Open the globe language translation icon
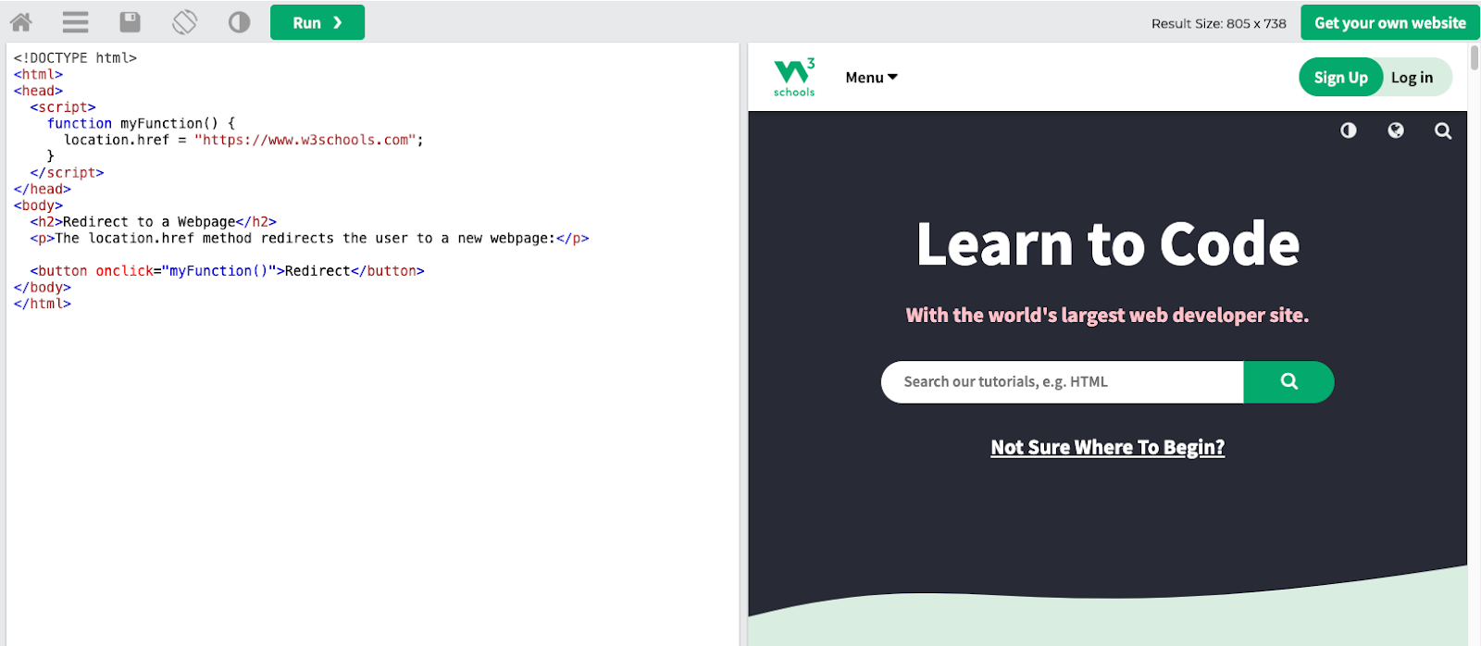Screen dimensions: 1481x646 1396,130
